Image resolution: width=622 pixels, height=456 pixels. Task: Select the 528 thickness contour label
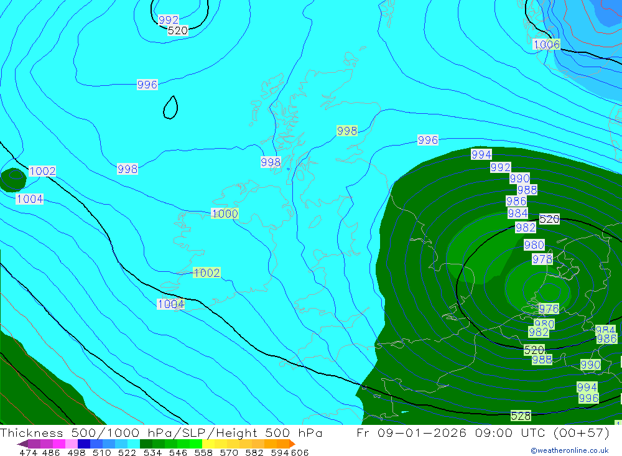click(521, 416)
